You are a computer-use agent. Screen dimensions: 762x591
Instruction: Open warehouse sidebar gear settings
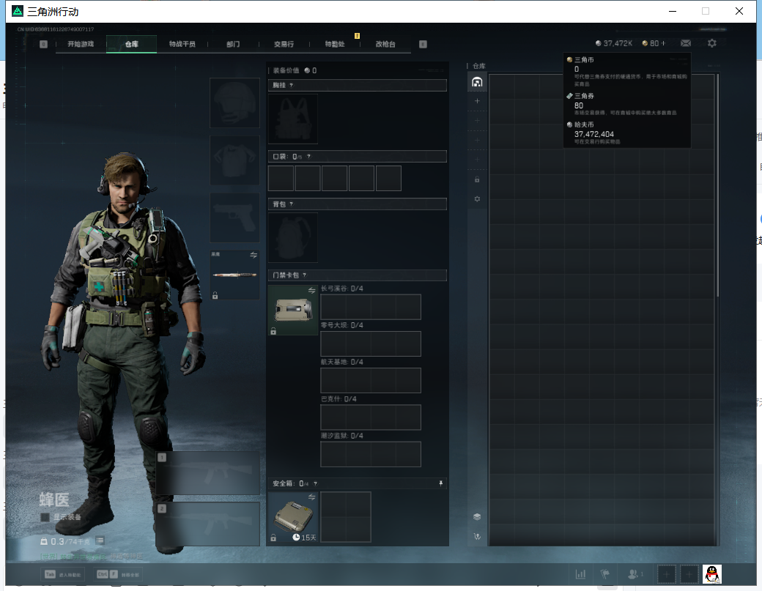pos(477,199)
